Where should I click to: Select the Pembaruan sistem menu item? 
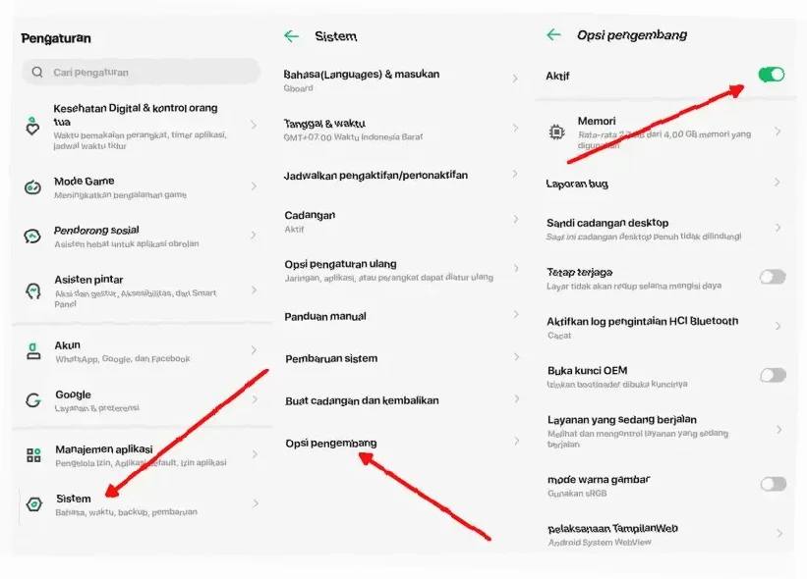[401, 358]
